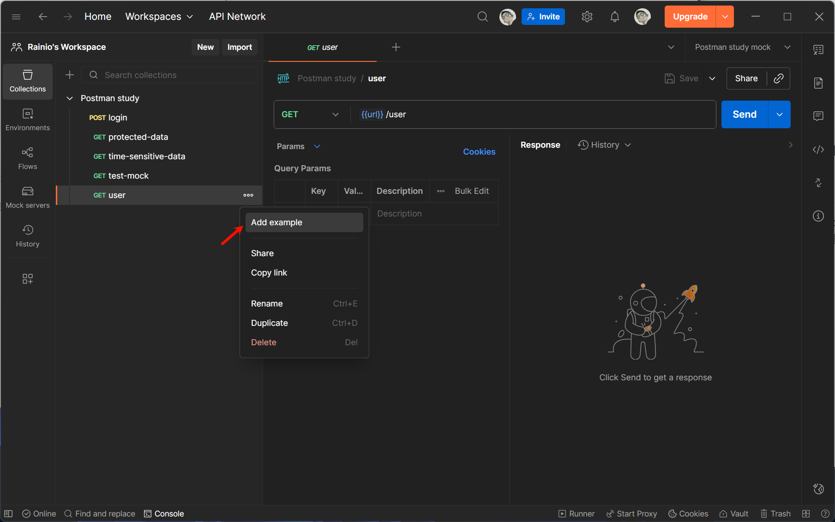Click the Invite button
This screenshot has height=522, width=835.
(543, 17)
